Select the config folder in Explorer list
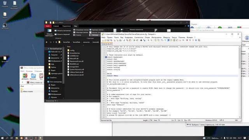This screenshot has width=249, height=140. (71, 50)
